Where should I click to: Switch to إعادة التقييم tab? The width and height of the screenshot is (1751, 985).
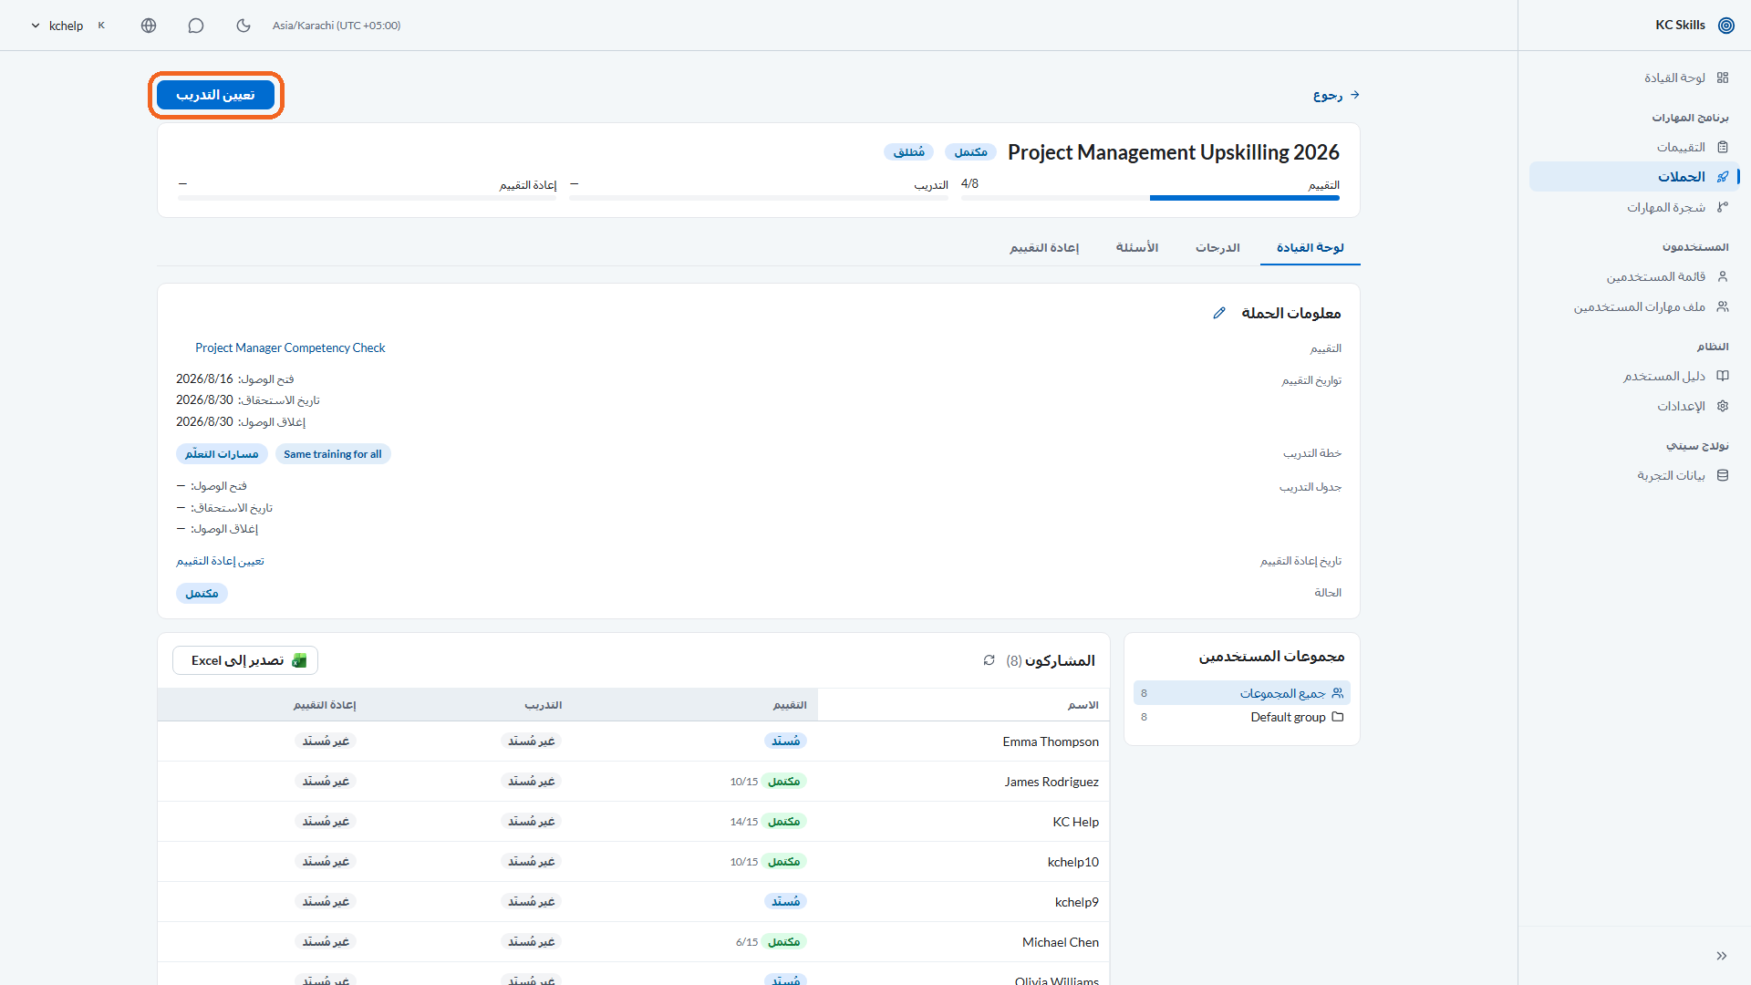click(x=1044, y=248)
